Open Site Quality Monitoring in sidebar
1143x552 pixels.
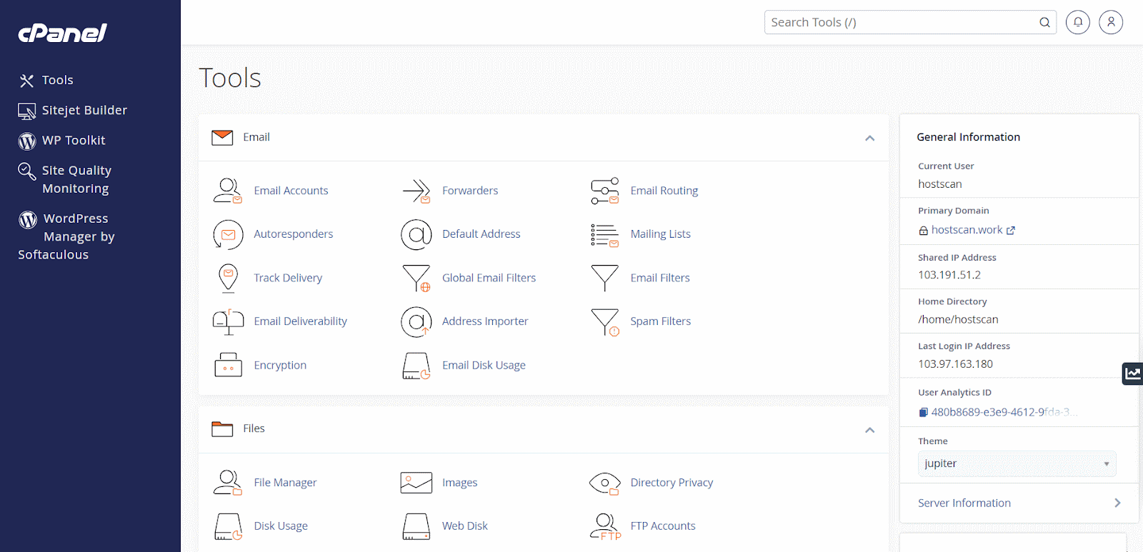[65, 179]
